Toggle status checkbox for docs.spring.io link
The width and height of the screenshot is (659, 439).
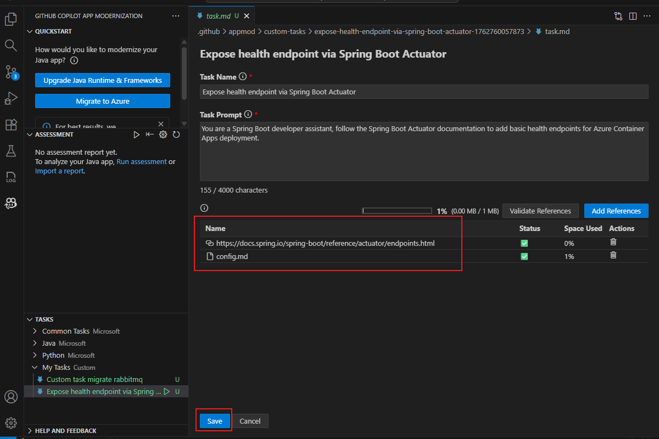[x=524, y=243]
